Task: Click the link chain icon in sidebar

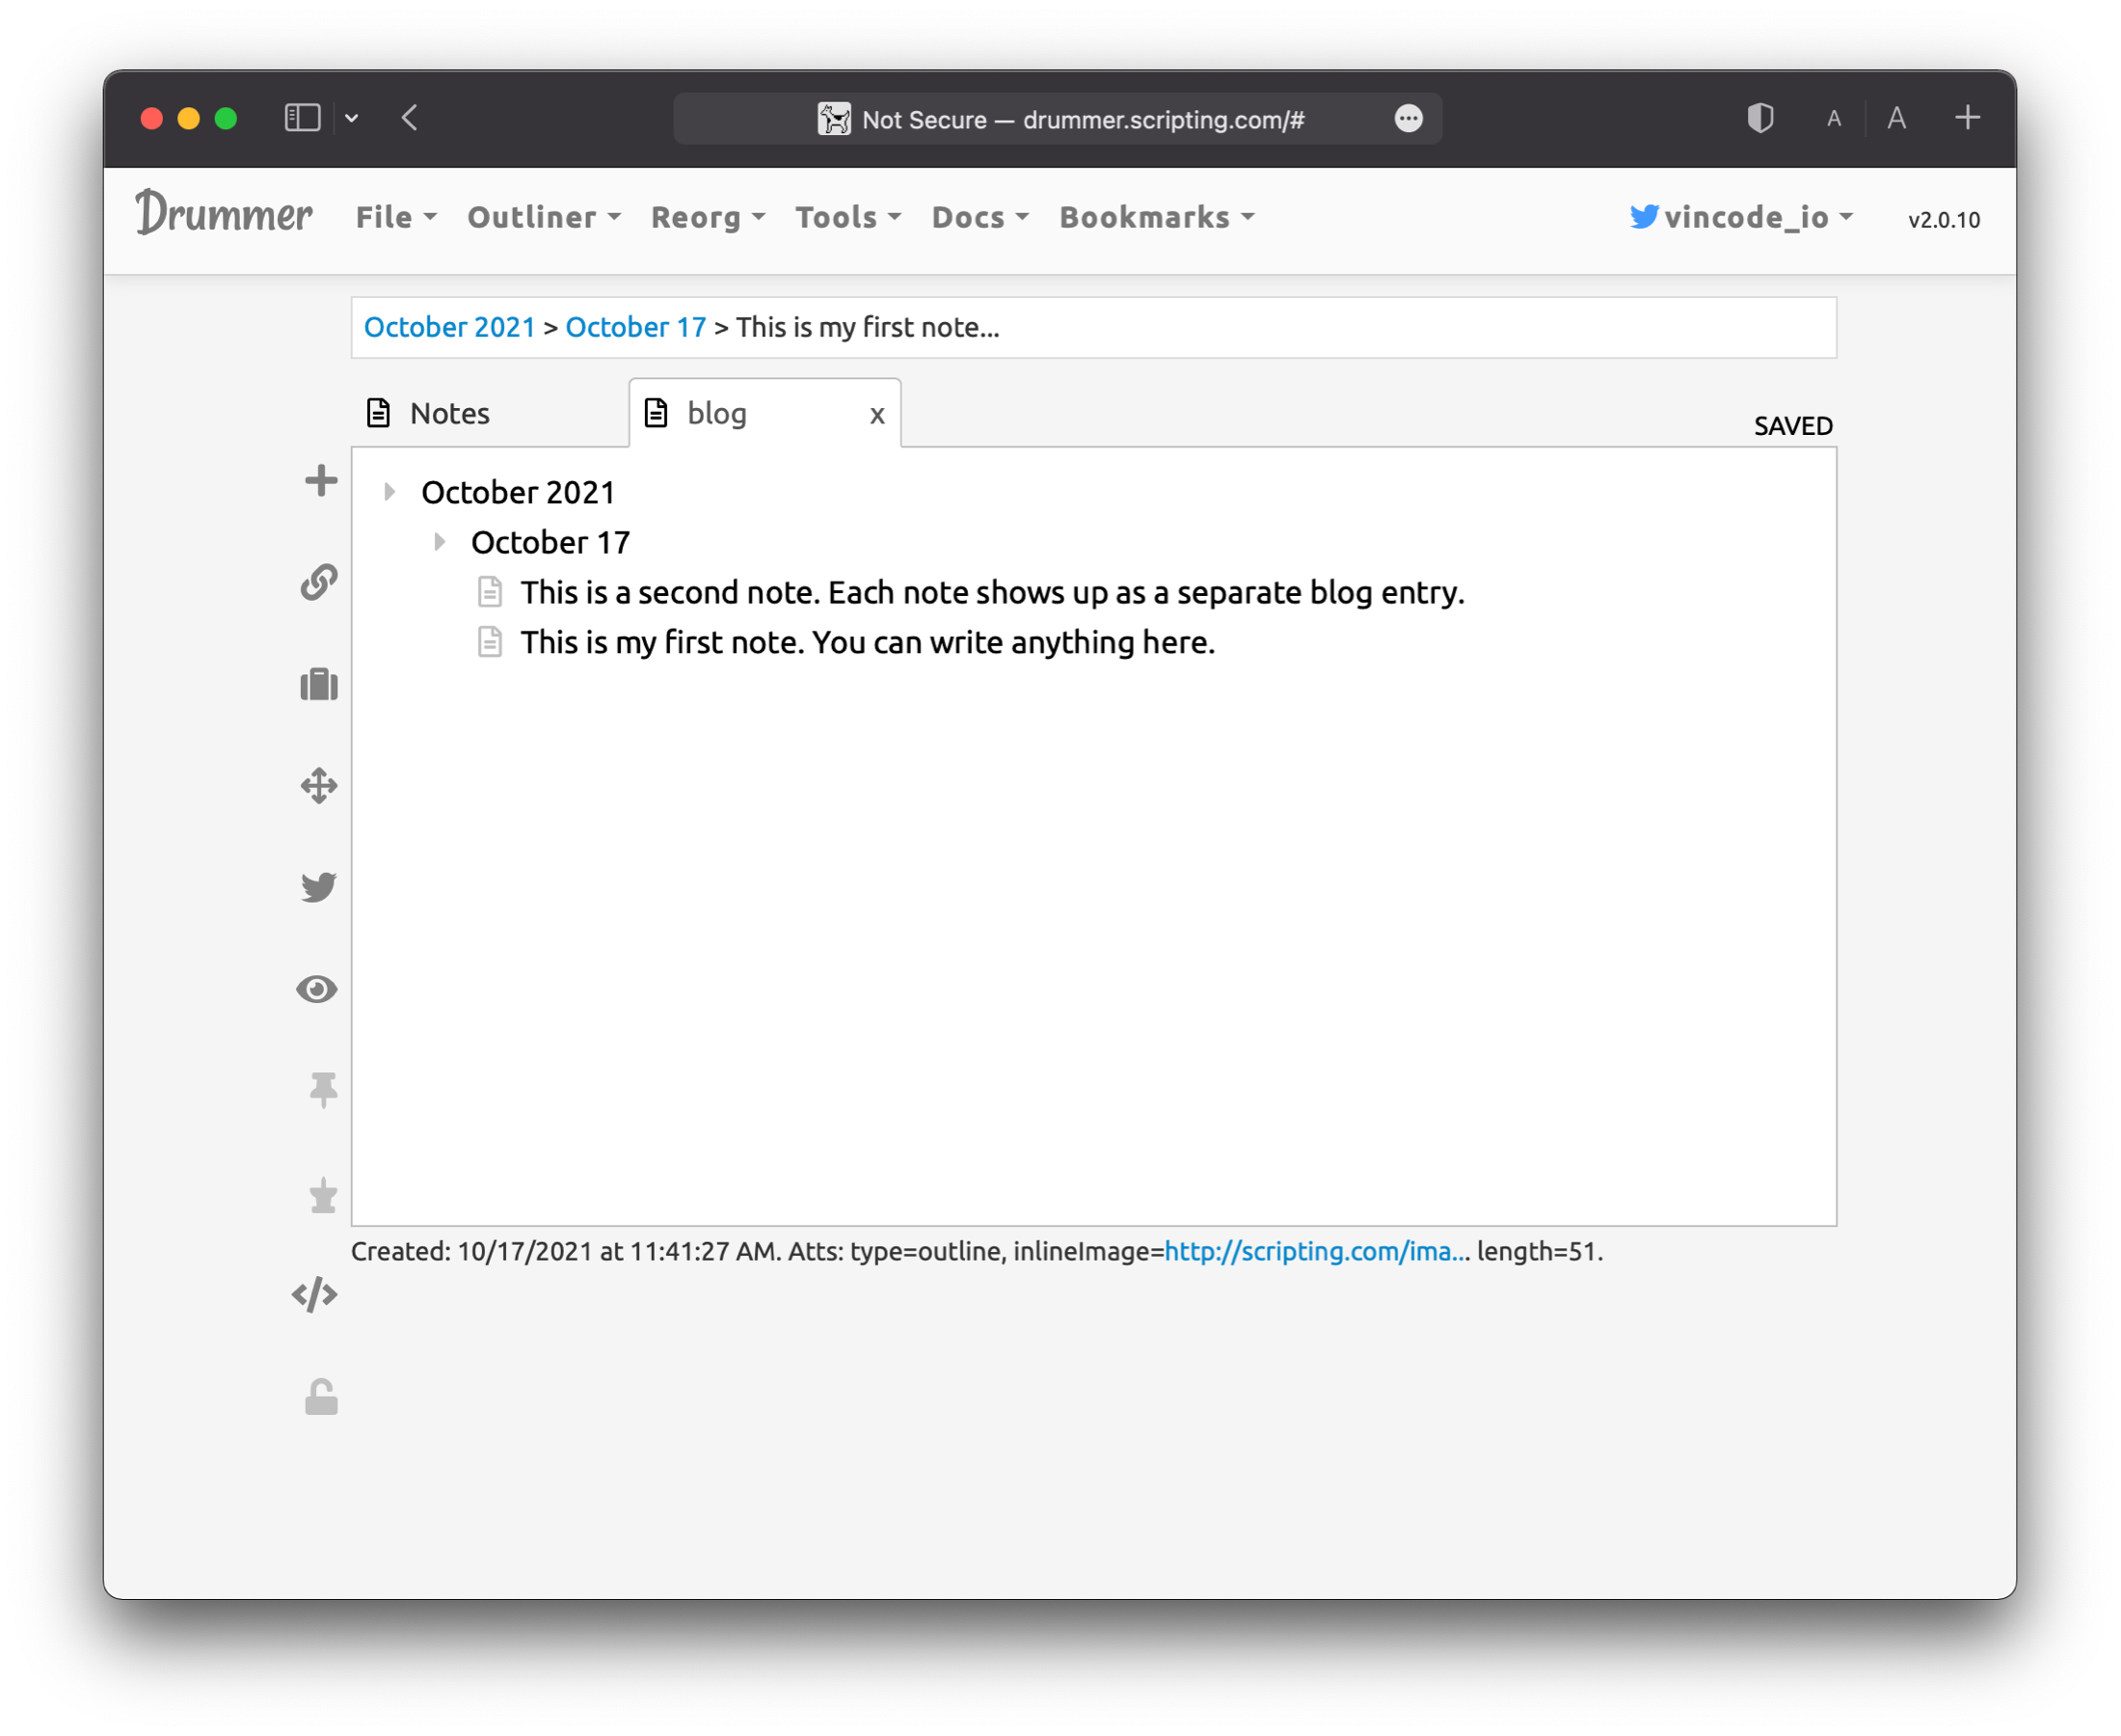Action: [x=320, y=582]
